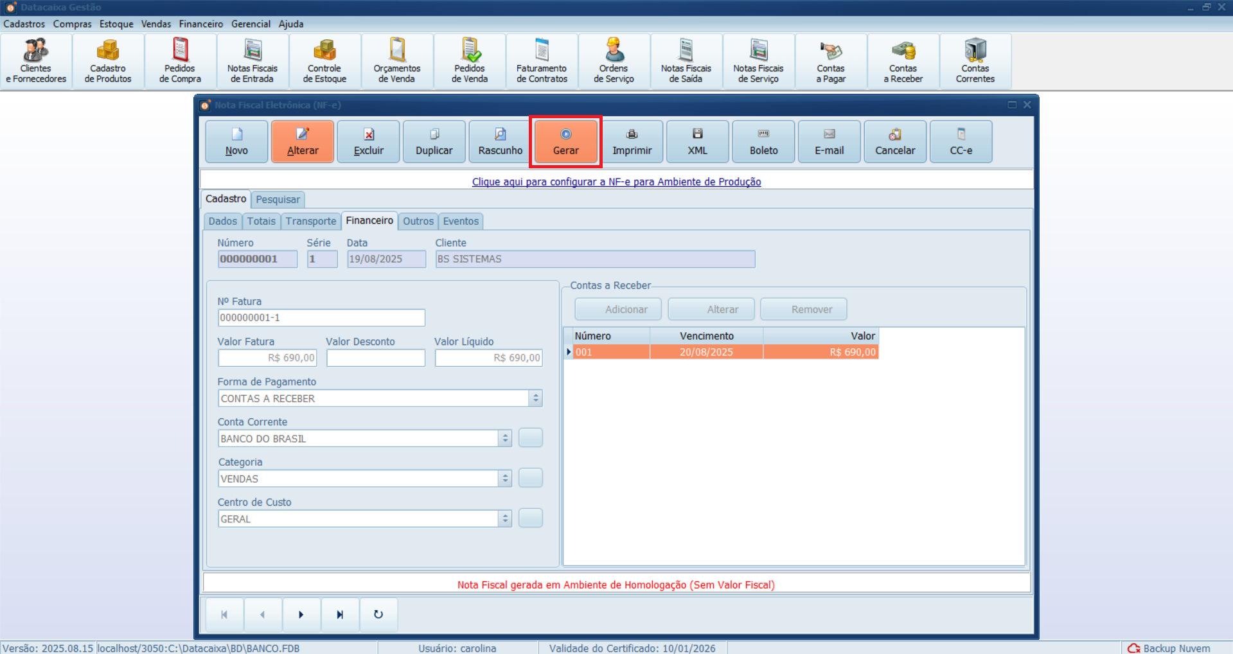Click the configure NF-e Produção link
Viewport: 1233px width, 654px height.
click(616, 182)
